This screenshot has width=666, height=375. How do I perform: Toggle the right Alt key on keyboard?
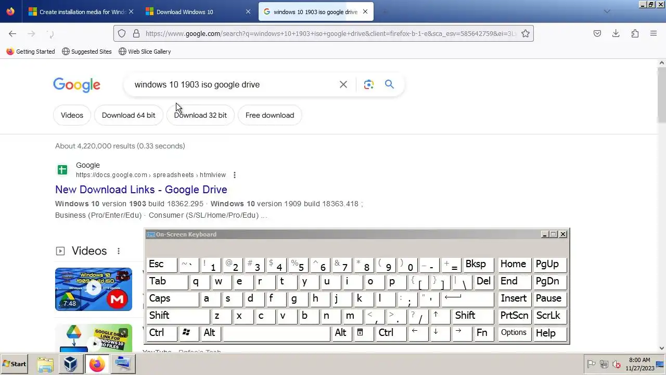pyautogui.click(x=342, y=333)
